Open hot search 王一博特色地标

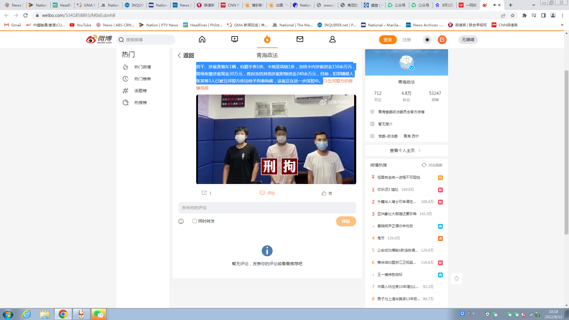(x=390, y=275)
